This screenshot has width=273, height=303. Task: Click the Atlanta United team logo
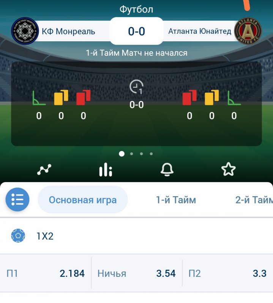click(248, 31)
